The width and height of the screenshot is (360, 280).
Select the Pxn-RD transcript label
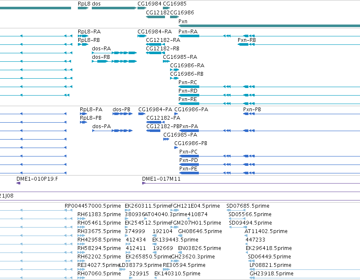click(x=188, y=91)
